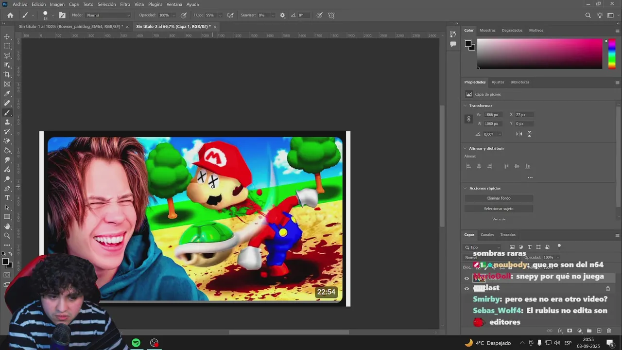Toggle link width and height chain
Viewport: 622px width, 350px height.
(x=468, y=119)
